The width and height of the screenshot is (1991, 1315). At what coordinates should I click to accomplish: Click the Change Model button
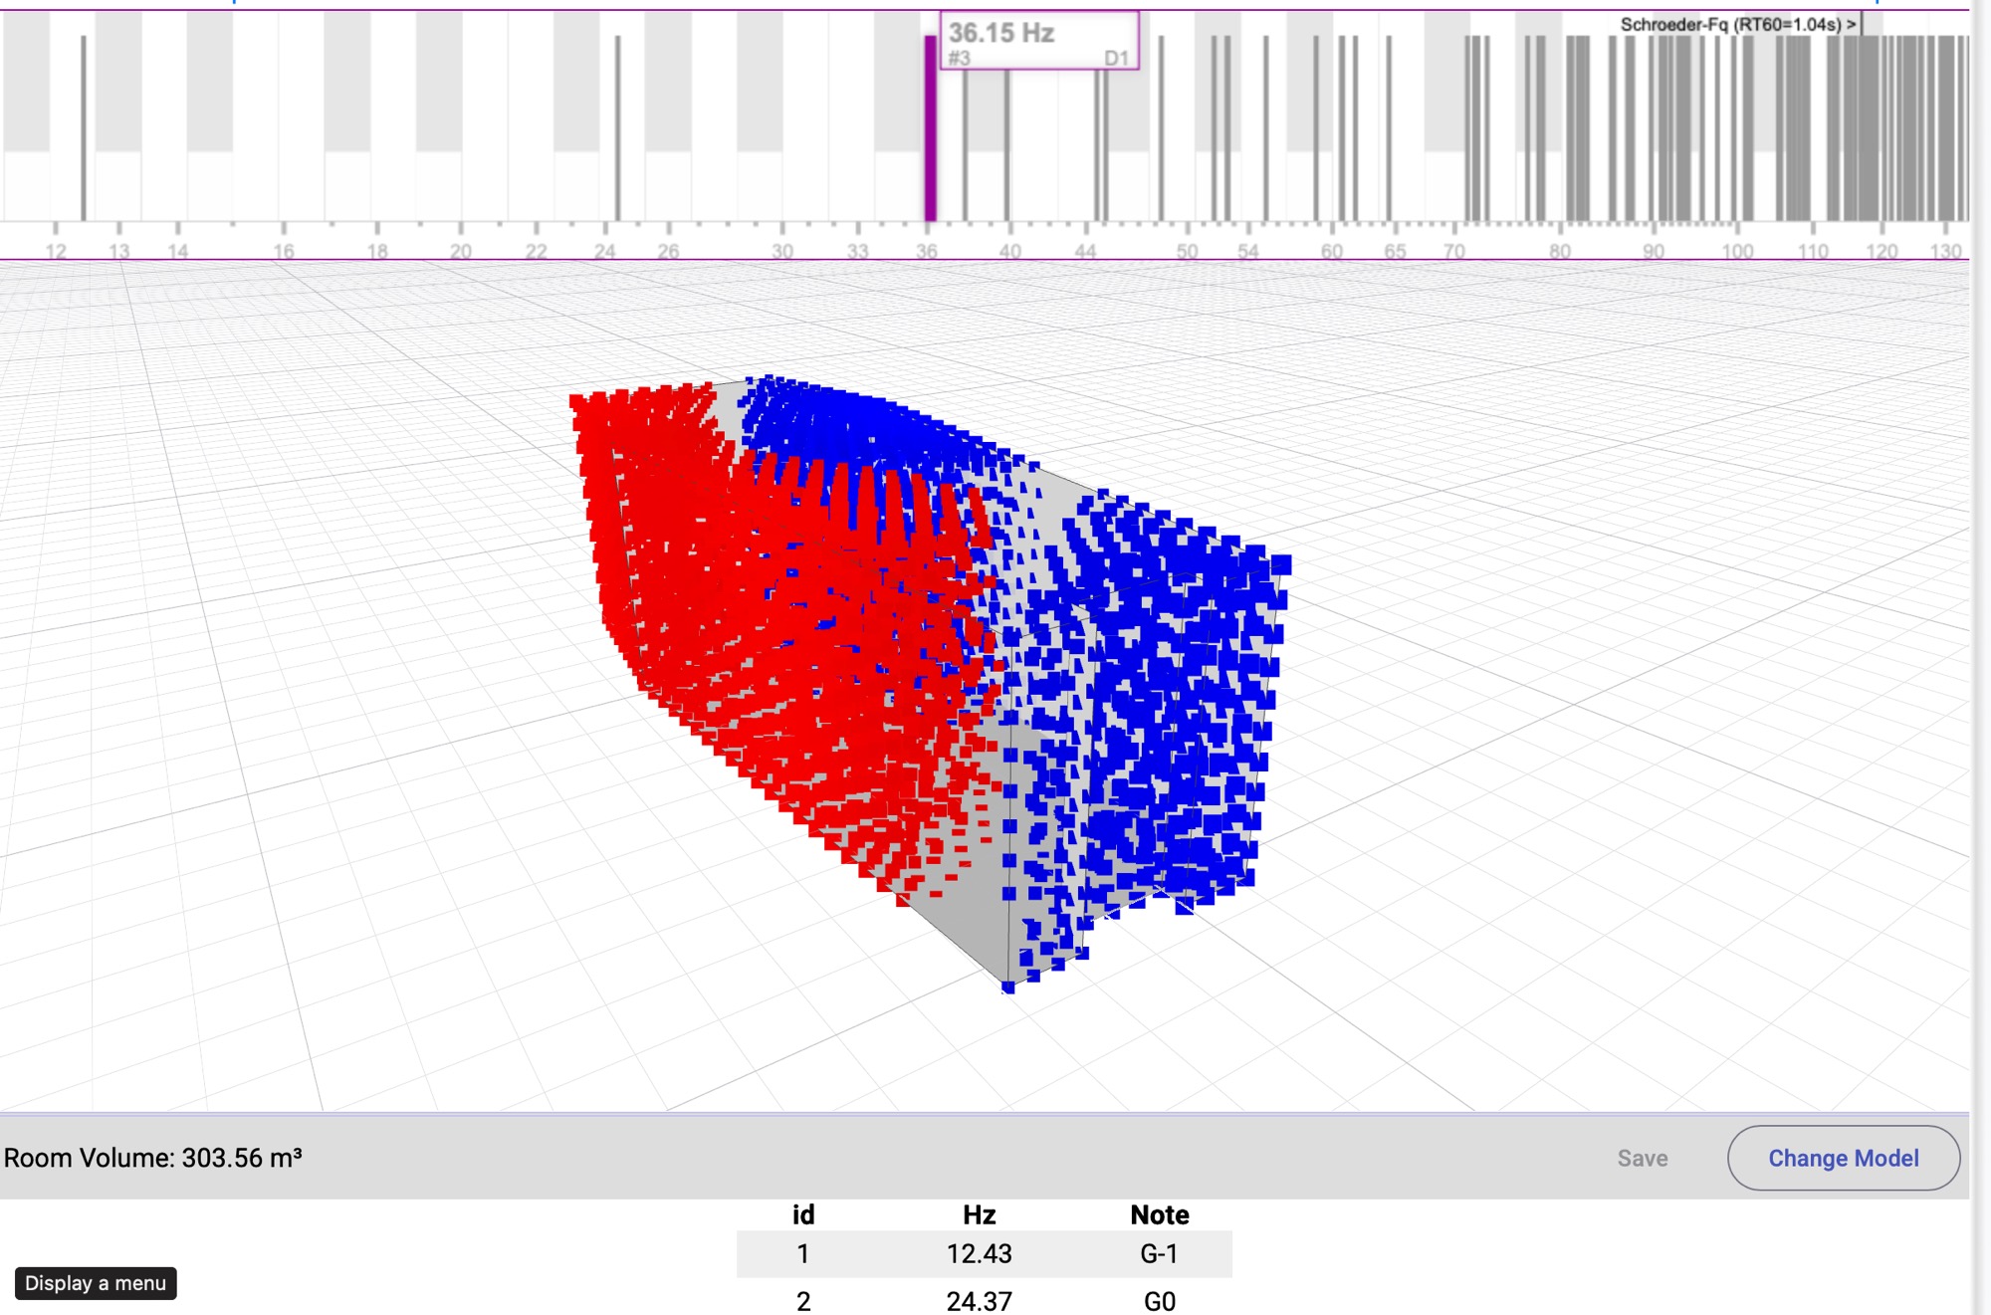pos(1843,1158)
